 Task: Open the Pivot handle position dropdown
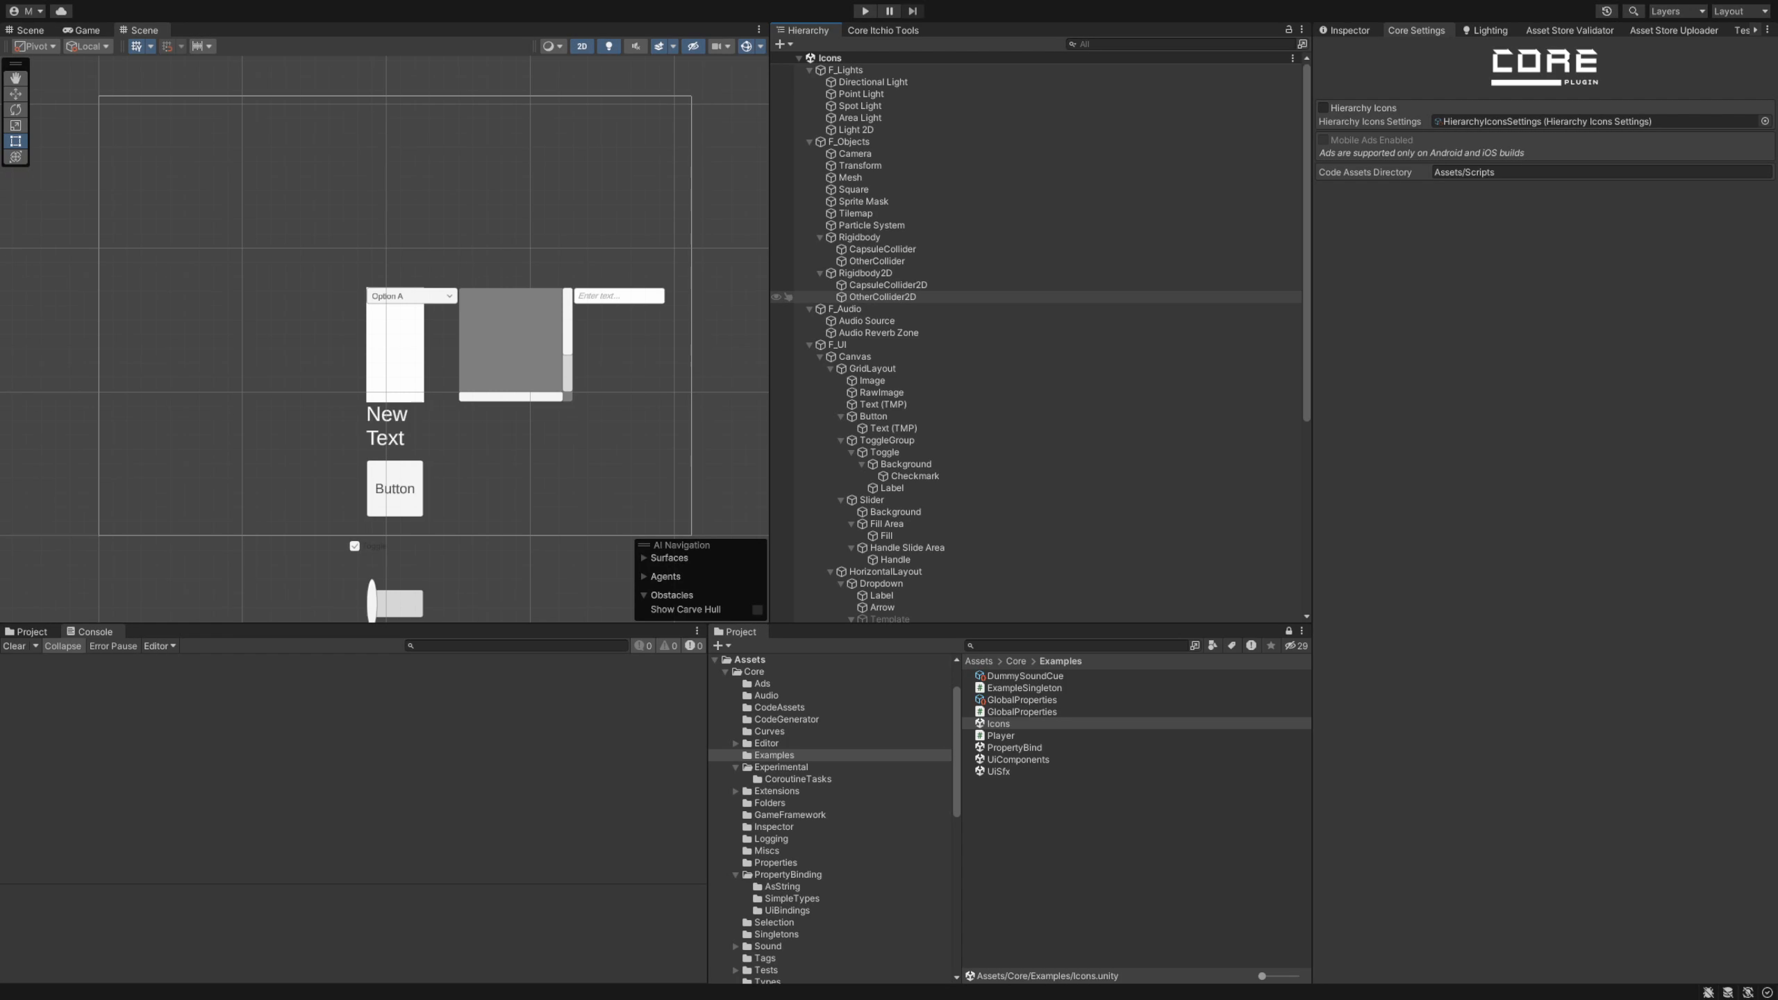[x=36, y=47]
